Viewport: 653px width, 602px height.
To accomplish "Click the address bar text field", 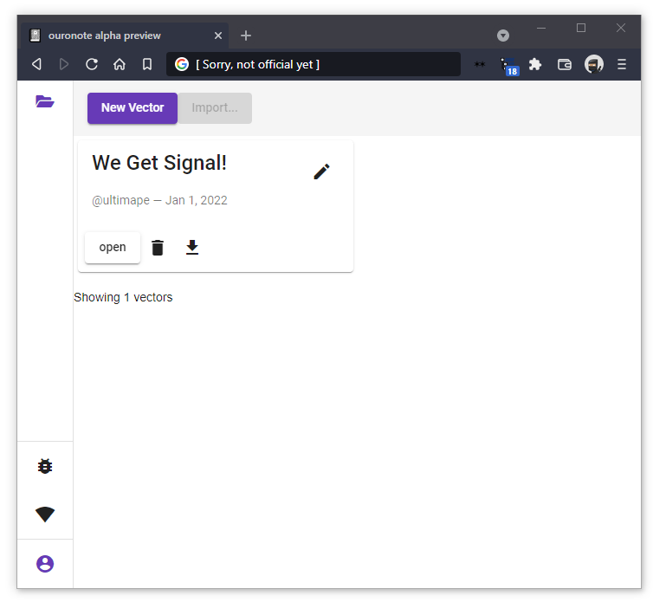I will click(314, 64).
